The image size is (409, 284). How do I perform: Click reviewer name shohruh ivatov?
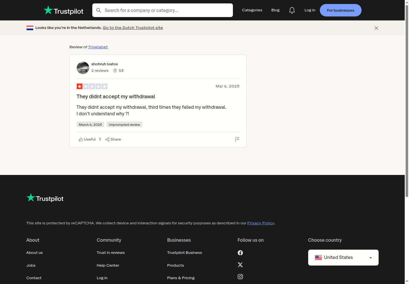[x=105, y=64]
